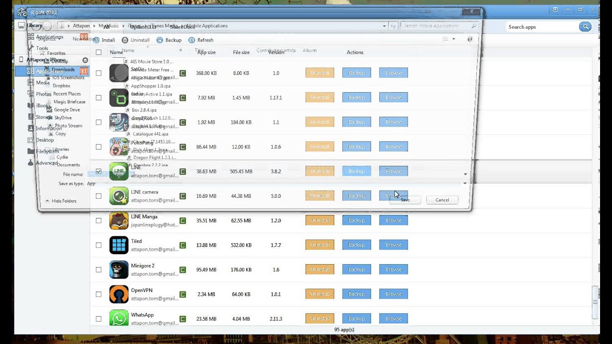Click the Tiled app icon
Screen dimensions: 612x344
click(x=119, y=245)
